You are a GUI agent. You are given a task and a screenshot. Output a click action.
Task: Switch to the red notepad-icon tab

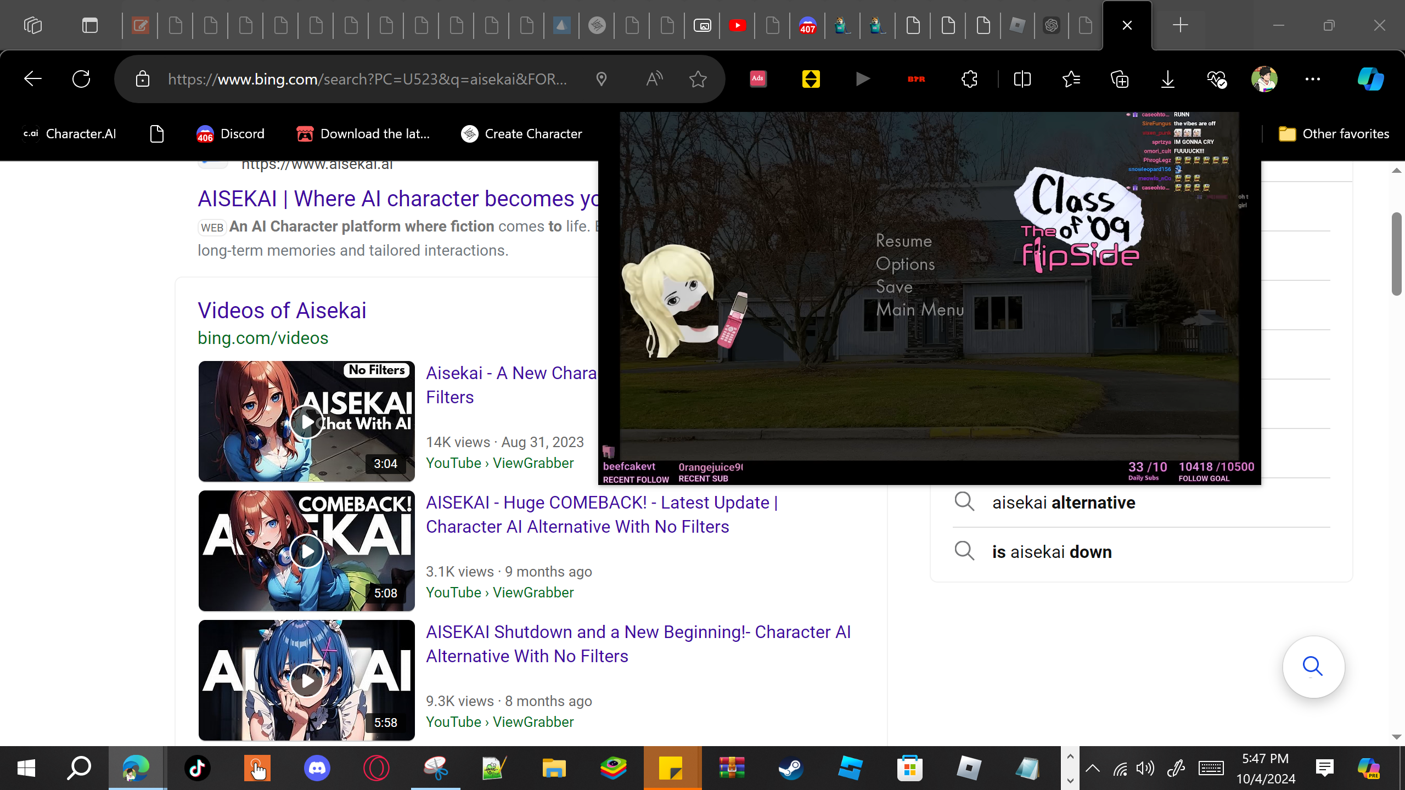(140, 25)
